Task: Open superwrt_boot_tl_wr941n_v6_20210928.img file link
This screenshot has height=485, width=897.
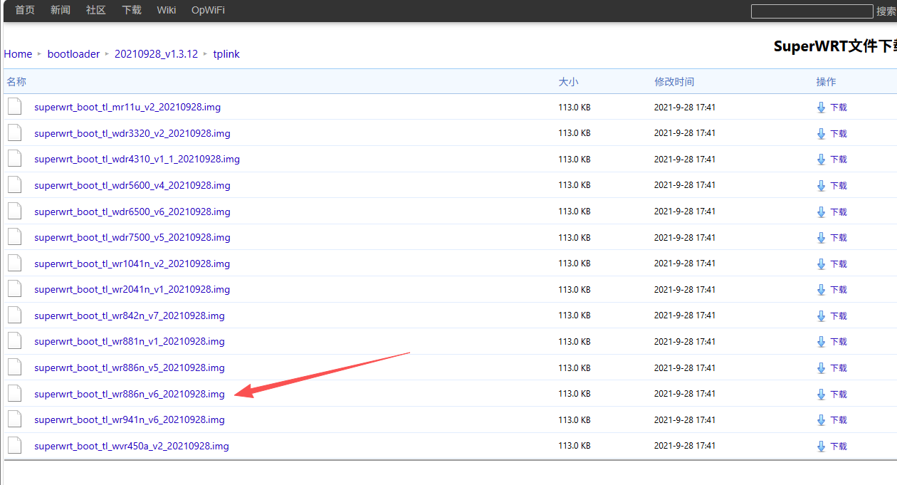Action: tap(130, 419)
